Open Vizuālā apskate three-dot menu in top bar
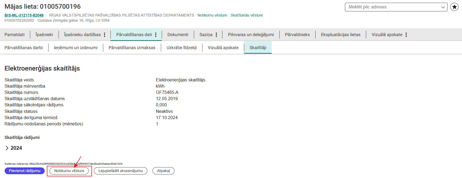The width and height of the screenshot is (462, 178). click(x=406, y=35)
